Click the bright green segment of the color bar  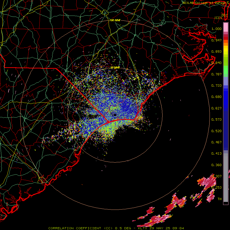click(226, 70)
